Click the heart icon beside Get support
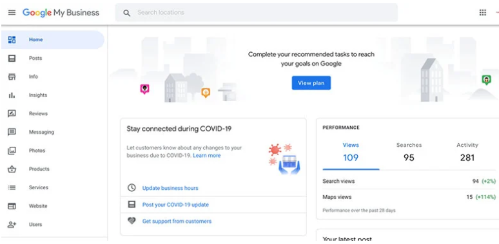Image resolution: width=499 pixels, height=244 pixels. click(x=132, y=221)
